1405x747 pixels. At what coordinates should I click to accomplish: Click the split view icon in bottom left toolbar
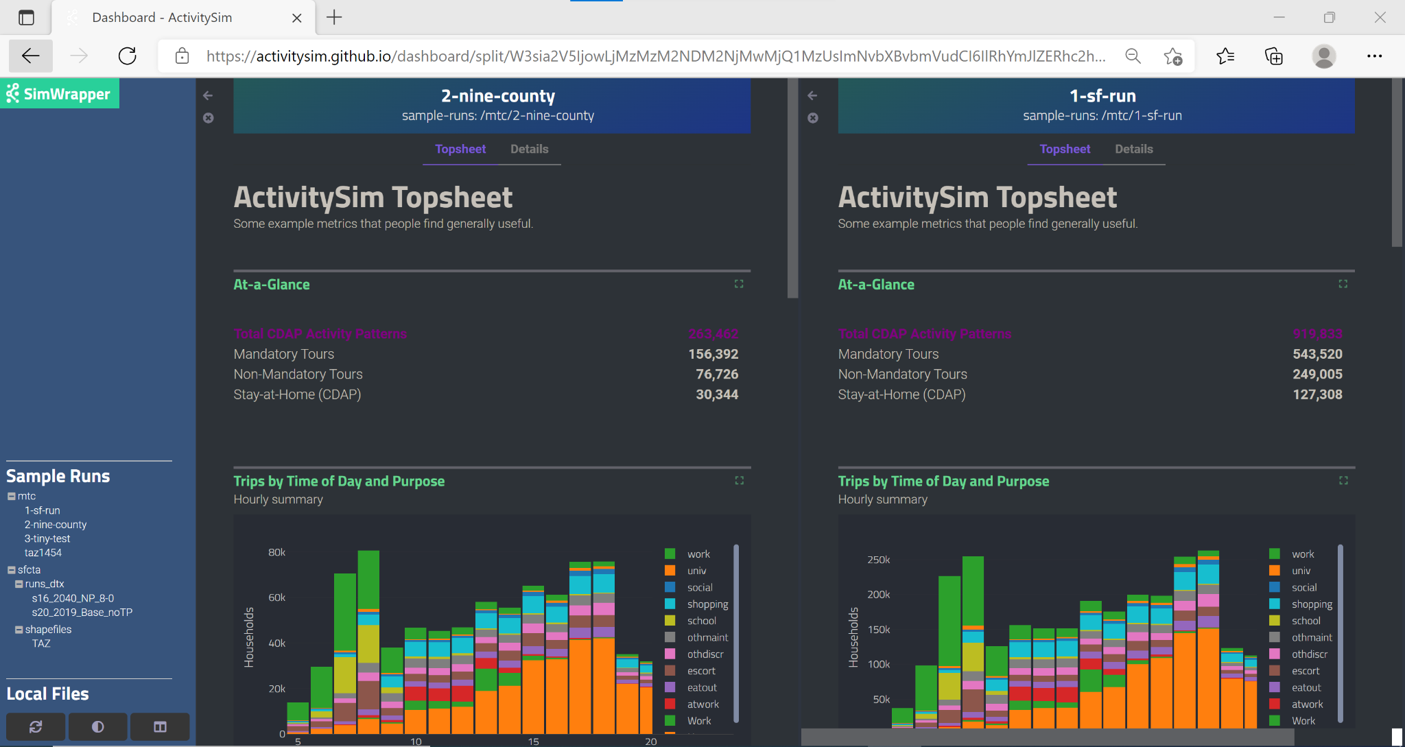pyautogui.click(x=160, y=726)
